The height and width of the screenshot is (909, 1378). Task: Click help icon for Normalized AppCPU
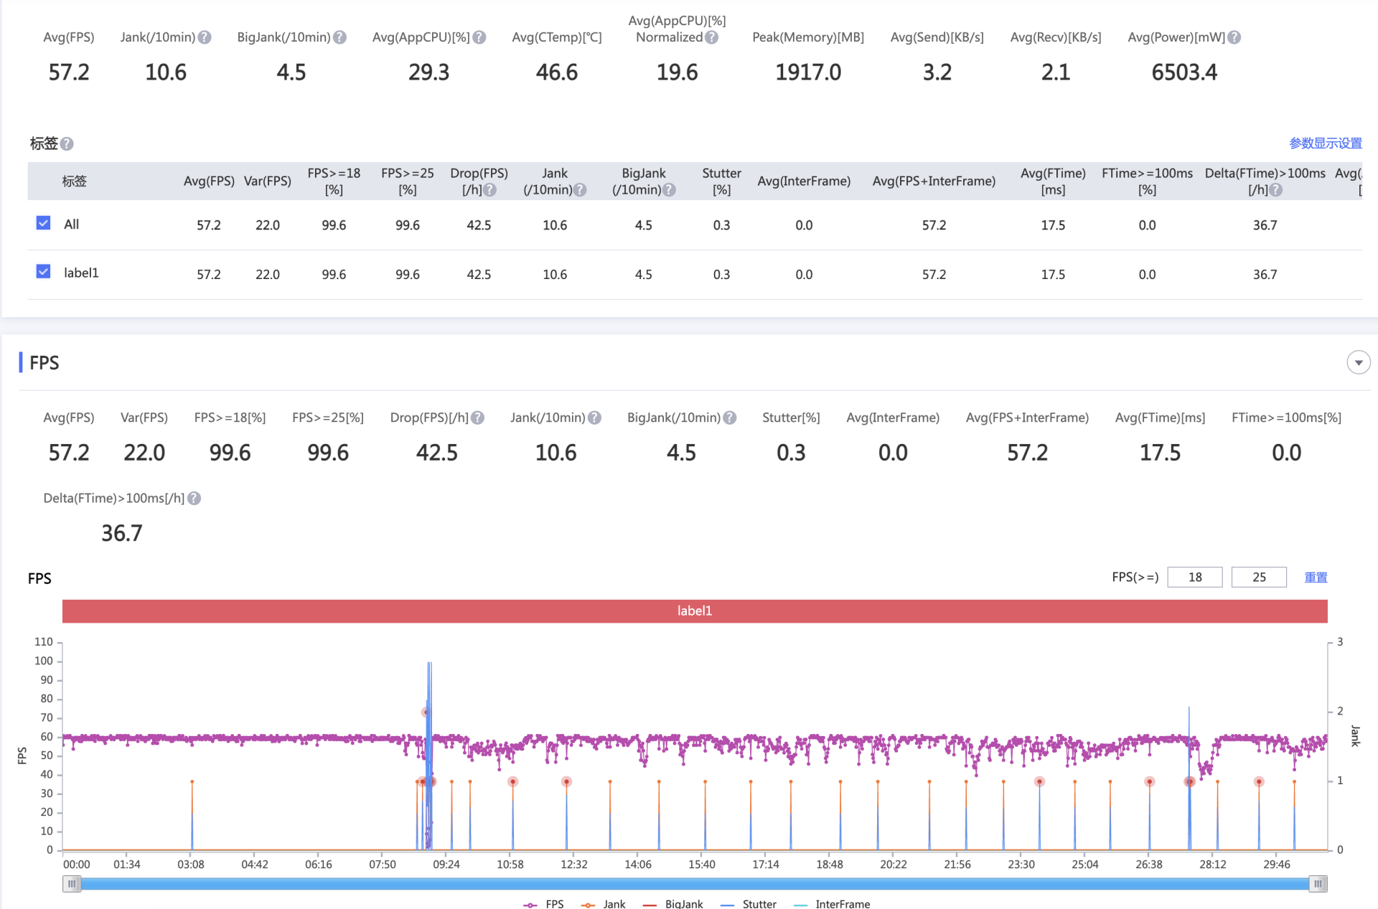pyautogui.click(x=711, y=37)
